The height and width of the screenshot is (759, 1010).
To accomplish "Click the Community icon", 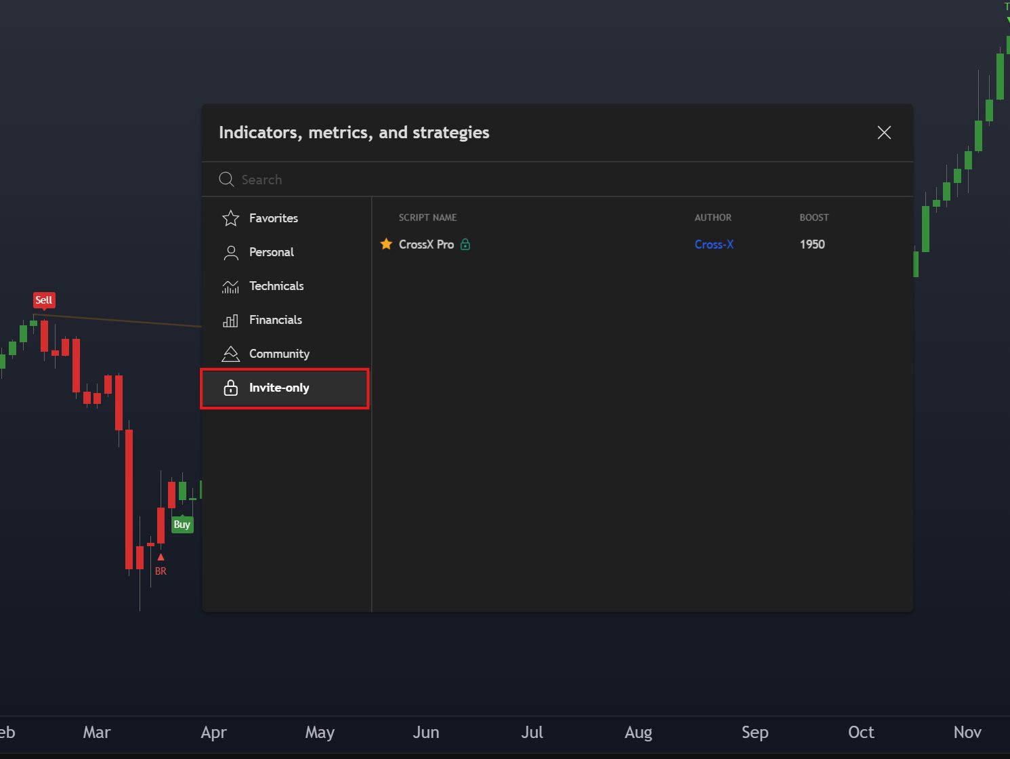I will 231,354.
